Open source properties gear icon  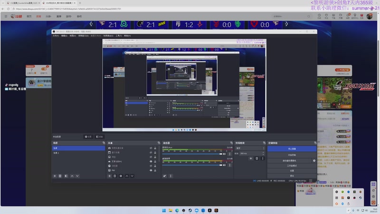point(121,176)
